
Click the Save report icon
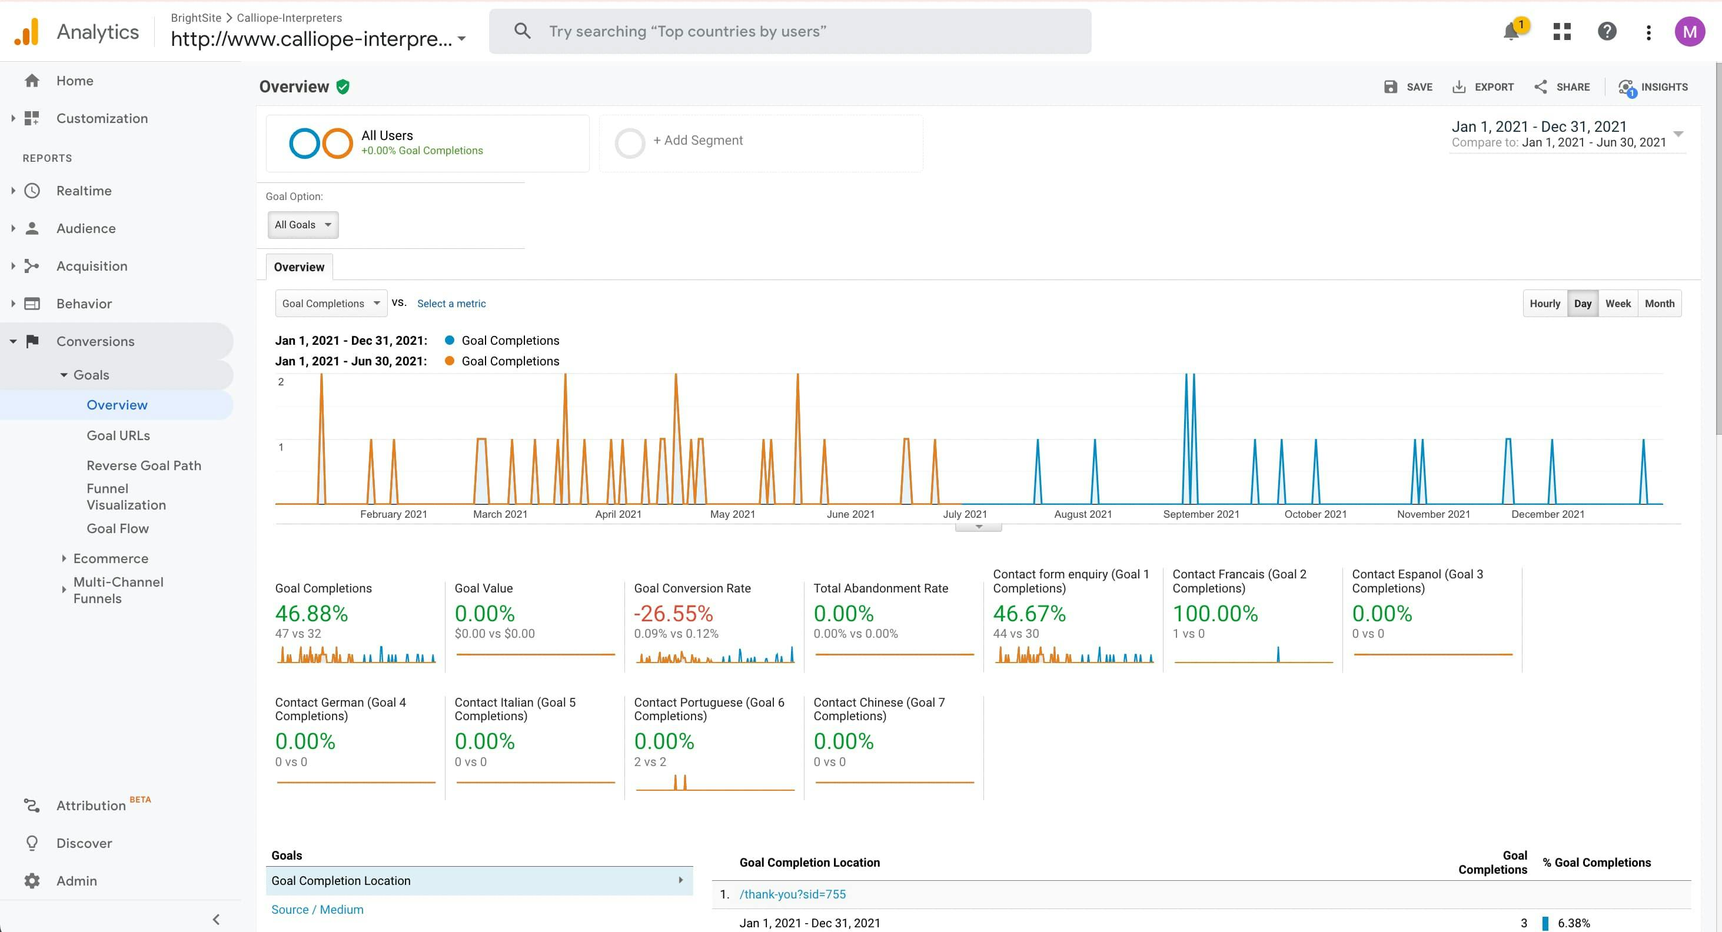pos(1391,87)
